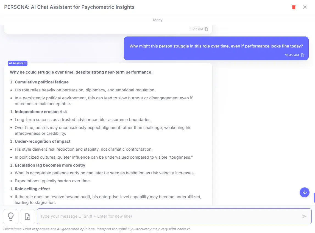Image resolution: width=315 pixels, height=233 pixels.
Task: Delete the chat using the red trash icon
Action: tap(294, 7)
